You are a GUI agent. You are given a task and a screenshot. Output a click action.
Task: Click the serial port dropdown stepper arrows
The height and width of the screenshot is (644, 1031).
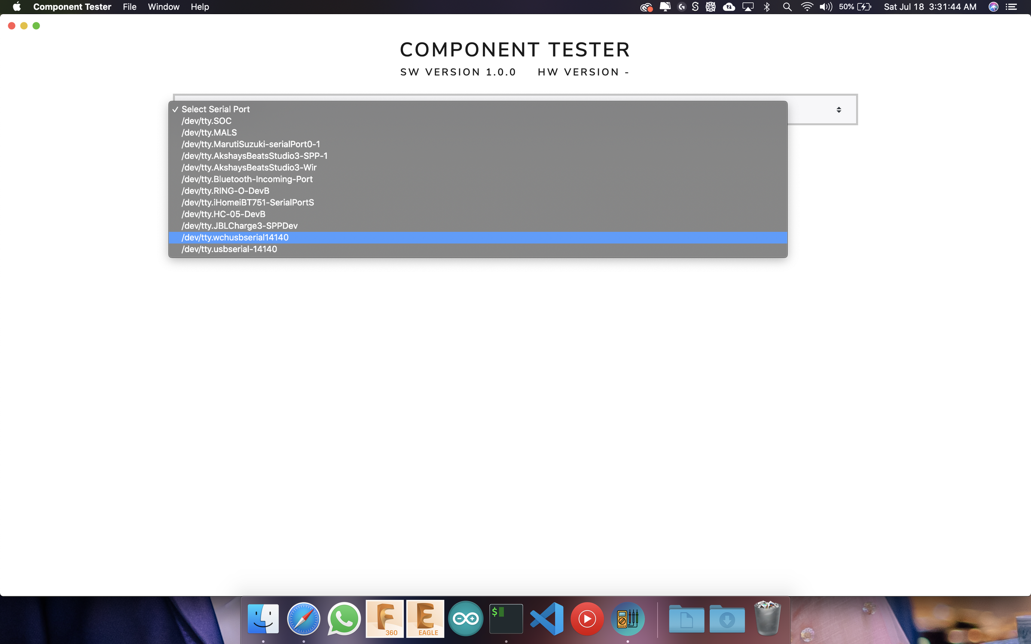click(x=839, y=109)
